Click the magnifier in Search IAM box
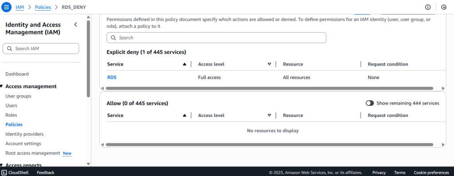 10,49
